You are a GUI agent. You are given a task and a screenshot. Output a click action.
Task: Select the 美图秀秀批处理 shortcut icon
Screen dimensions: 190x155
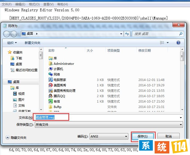[51, 90]
